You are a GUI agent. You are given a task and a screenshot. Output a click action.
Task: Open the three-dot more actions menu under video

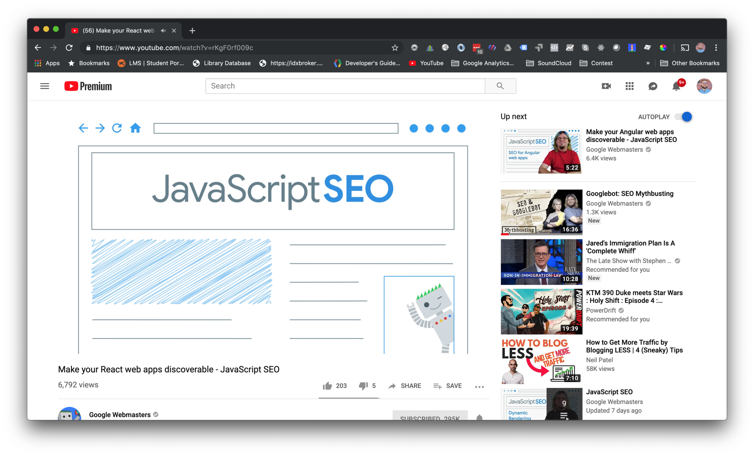point(479,387)
